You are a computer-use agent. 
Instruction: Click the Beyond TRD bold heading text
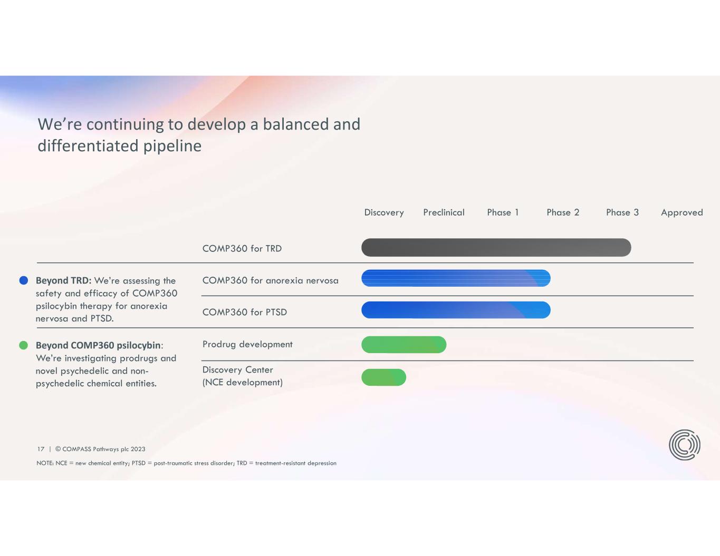pos(63,280)
